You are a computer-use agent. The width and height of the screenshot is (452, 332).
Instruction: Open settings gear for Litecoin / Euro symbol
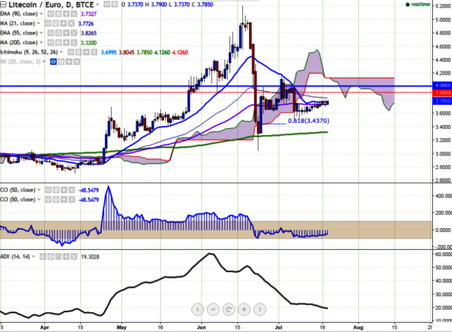(x=114, y=4)
